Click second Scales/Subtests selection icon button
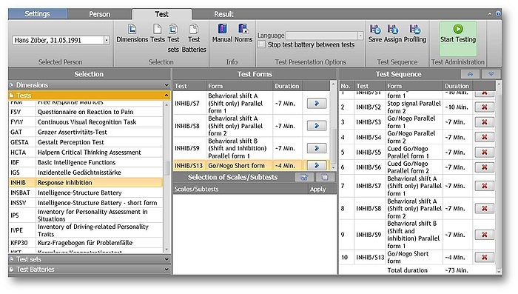Screen dimensions: 518x294 [325, 177]
